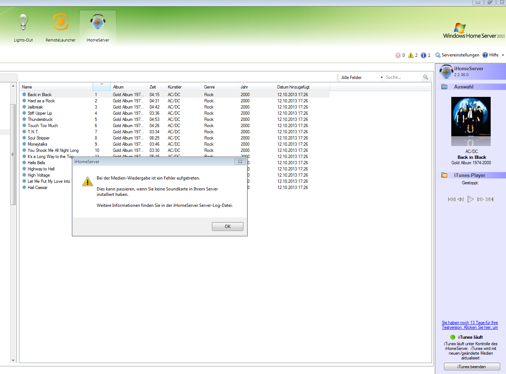This screenshot has height=374, width=506.
Task: Select the track Touch Too Much
Action: tap(43, 126)
